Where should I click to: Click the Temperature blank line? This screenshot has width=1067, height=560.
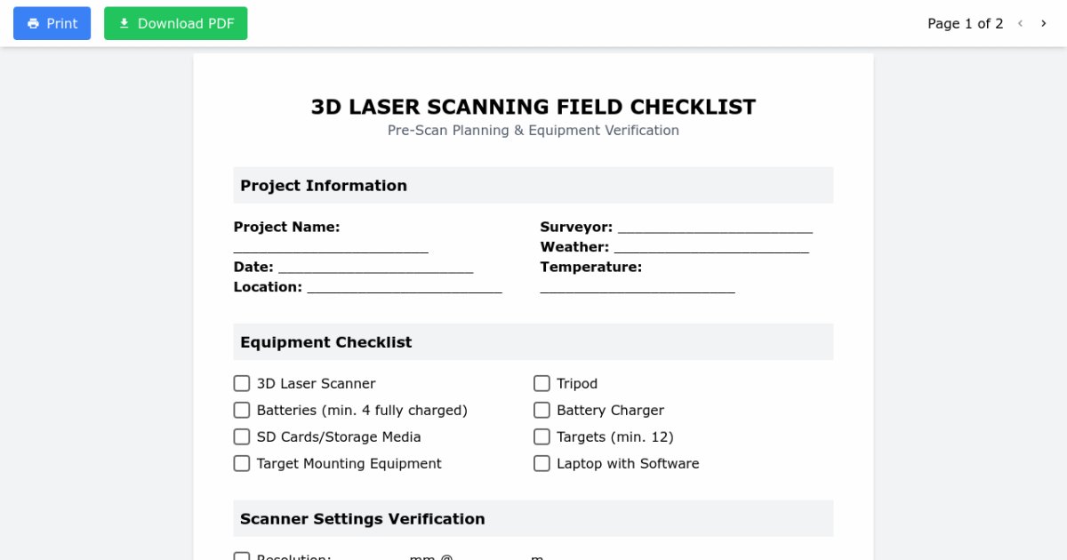(x=638, y=288)
